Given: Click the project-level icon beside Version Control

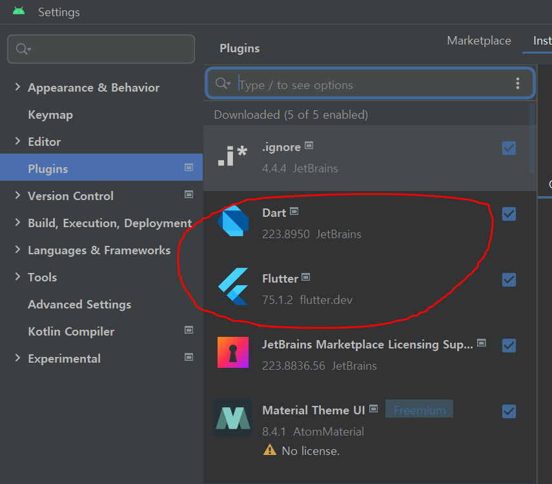Looking at the screenshot, I should 189,195.
